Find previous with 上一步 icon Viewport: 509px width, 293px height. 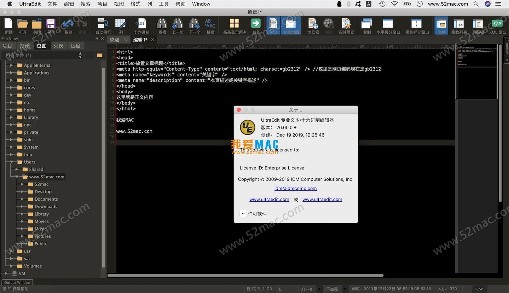coord(177,25)
